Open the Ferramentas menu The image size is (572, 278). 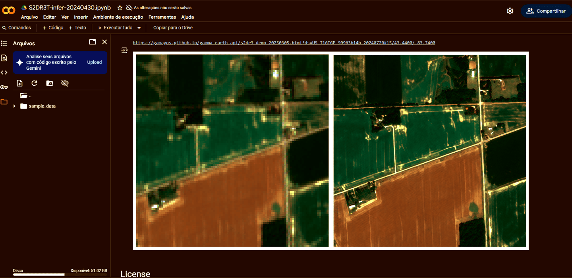tap(162, 17)
